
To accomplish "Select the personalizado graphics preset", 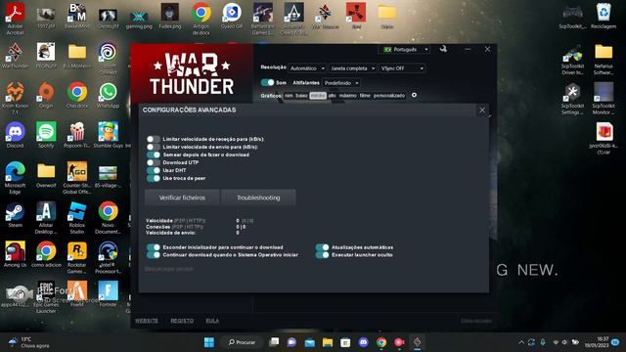I will 389,96.
